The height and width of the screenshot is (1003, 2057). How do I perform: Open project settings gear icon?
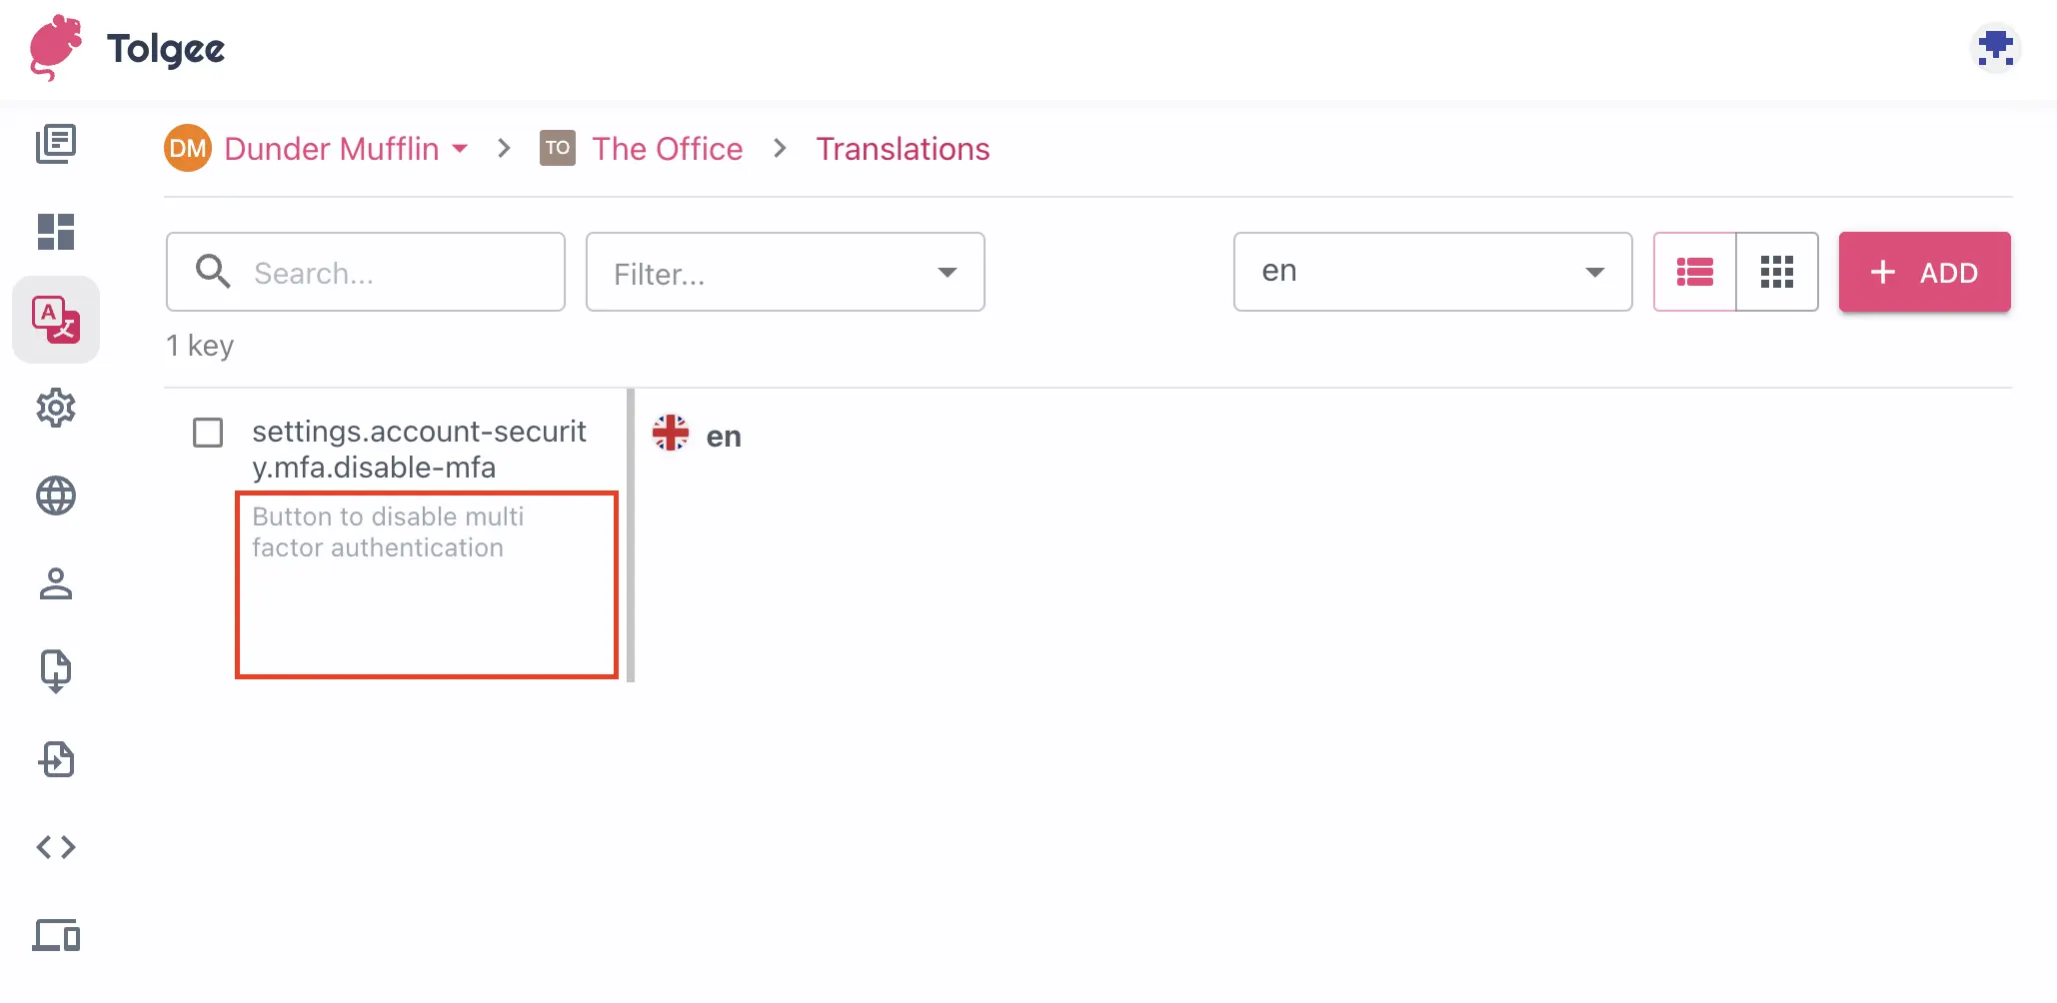point(56,408)
